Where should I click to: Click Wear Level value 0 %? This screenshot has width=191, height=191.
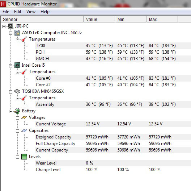89,163
